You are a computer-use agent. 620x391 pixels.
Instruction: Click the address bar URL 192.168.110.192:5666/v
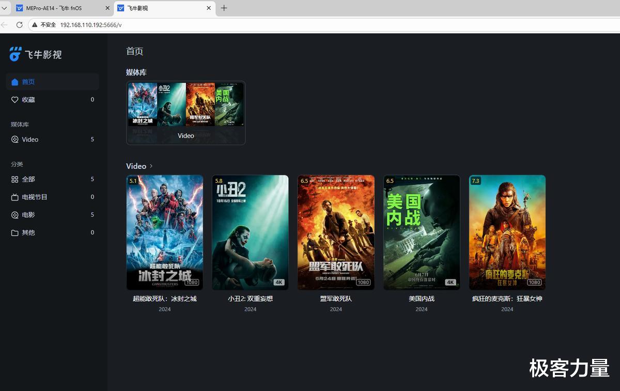[x=91, y=25]
